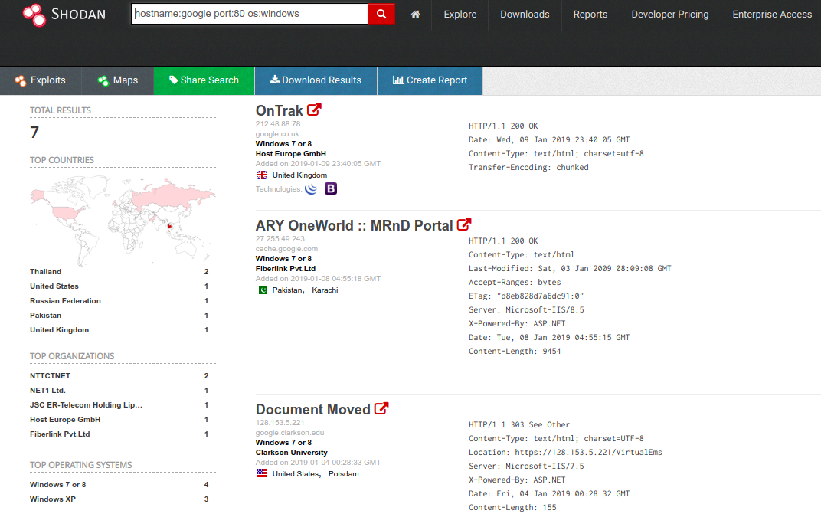Click Karachi city link
The height and width of the screenshot is (514, 821).
pyautogui.click(x=325, y=290)
